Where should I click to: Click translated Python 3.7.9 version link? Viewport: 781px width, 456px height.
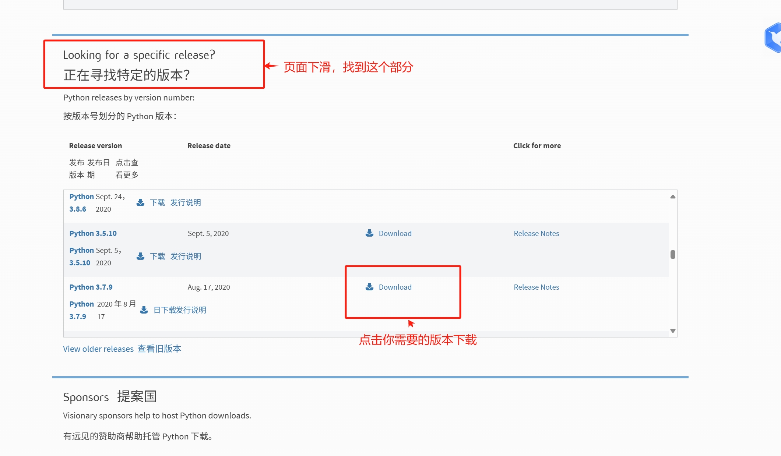(81, 310)
